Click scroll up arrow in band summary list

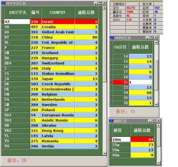click(x=158, y=126)
